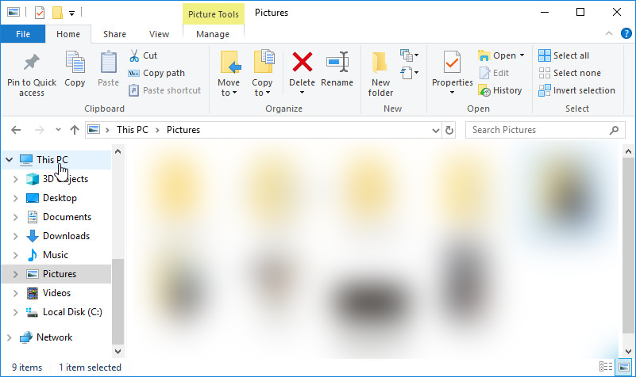This screenshot has height=377, width=636.
Task: Collapse the This PC tree node
Action: tap(9, 160)
